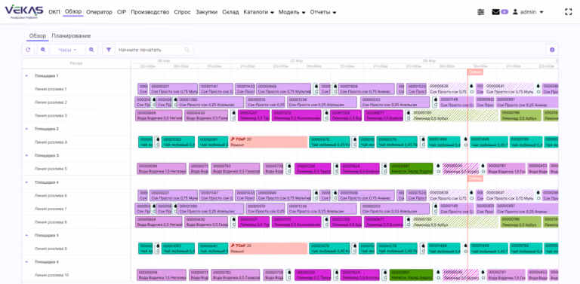
Task: Collapse the Площадка 4 group
Action: point(26,182)
